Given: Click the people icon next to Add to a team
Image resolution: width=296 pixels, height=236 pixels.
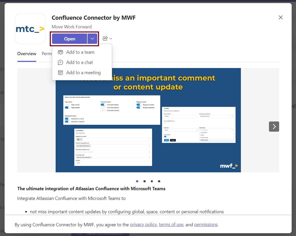Looking at the screenshot, I should 60,52.
